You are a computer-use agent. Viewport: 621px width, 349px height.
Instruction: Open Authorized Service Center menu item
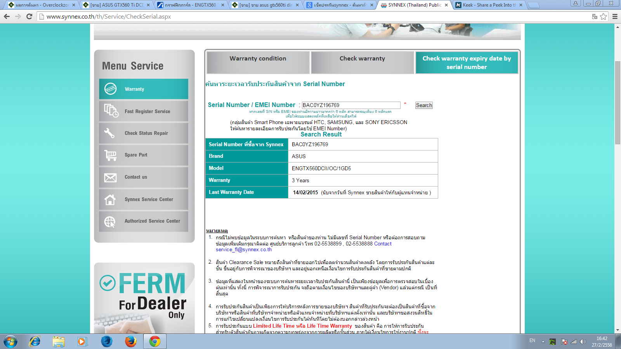point(144,221)
